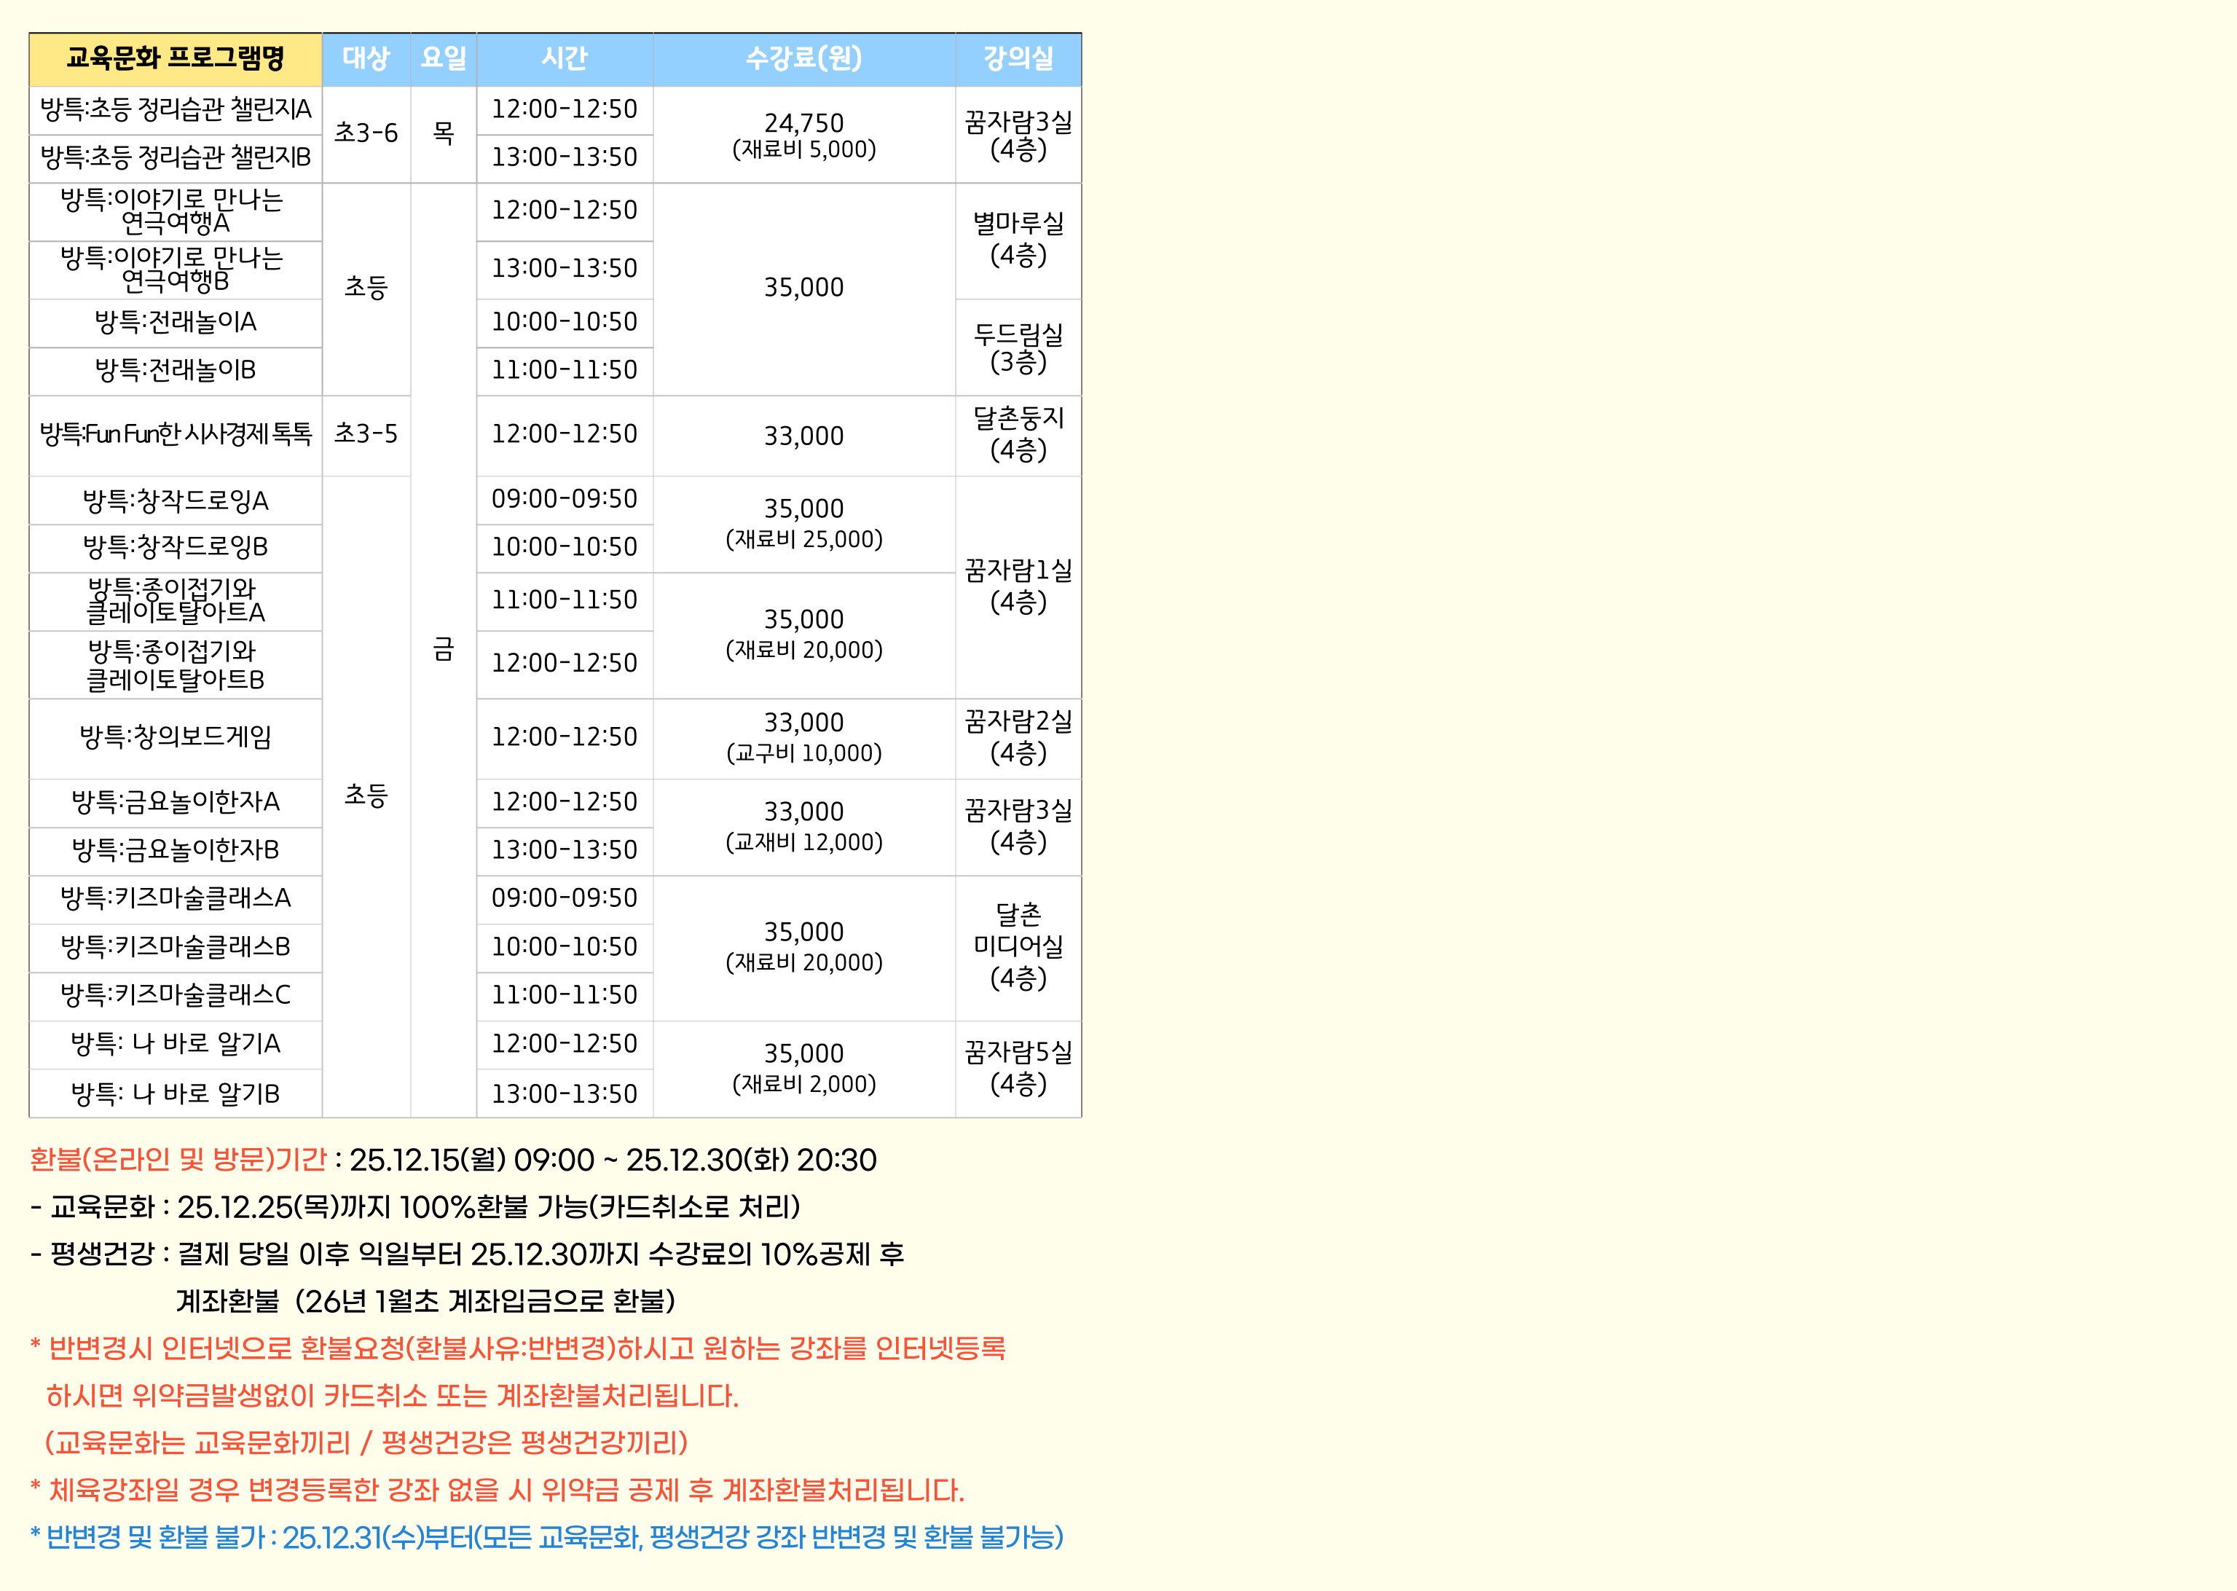Click 방특:Fun Fun한 시사경제 톡톡 program
The width and height of the screenshot is (2237, 1591).
coord(176,434)
